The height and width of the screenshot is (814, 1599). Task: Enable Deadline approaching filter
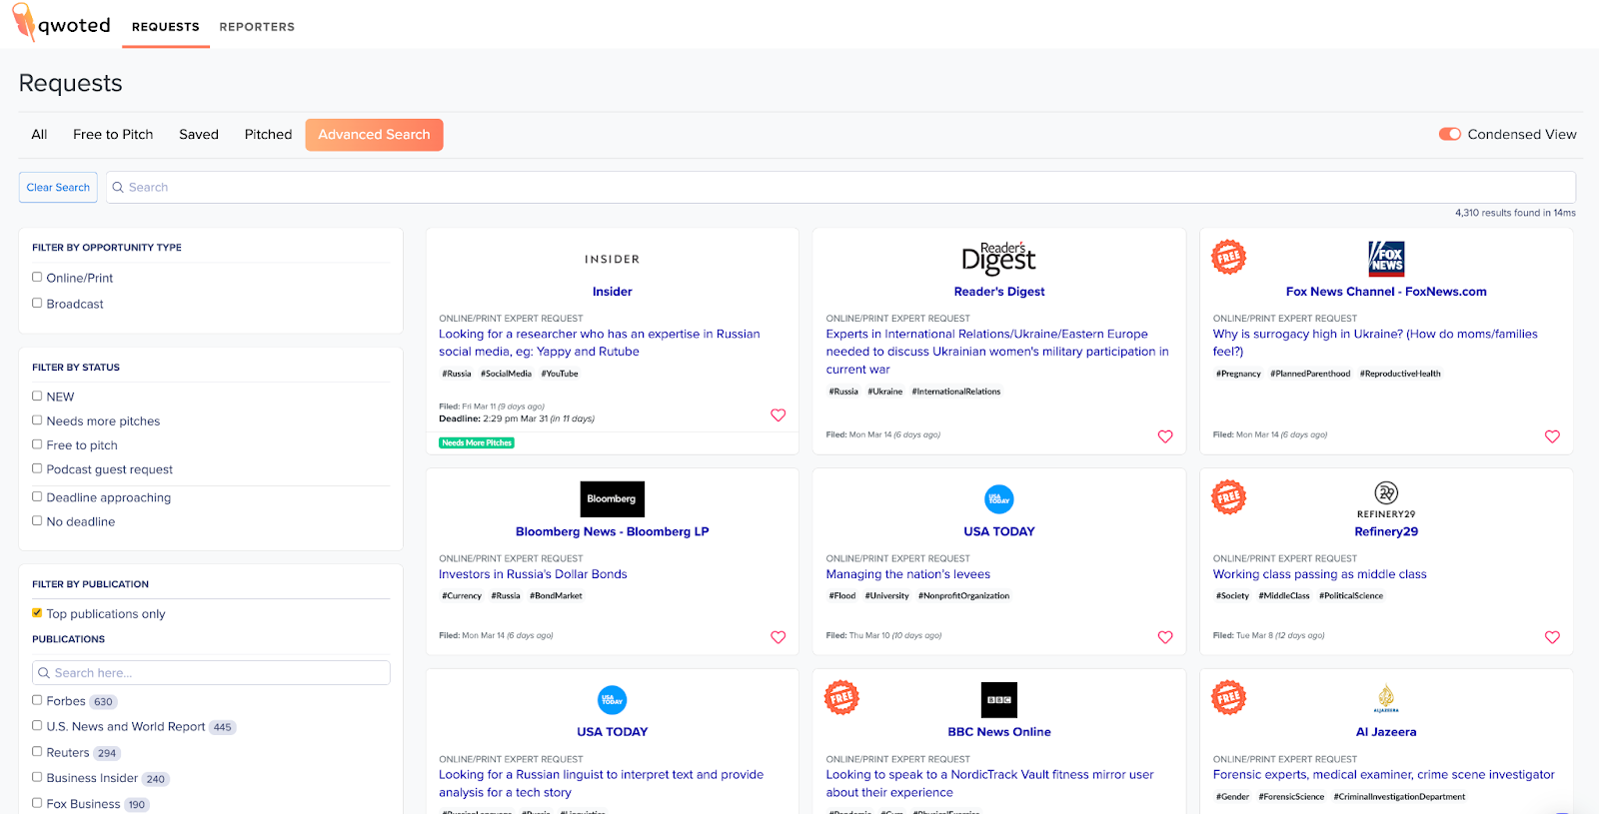tap(37, 496)
